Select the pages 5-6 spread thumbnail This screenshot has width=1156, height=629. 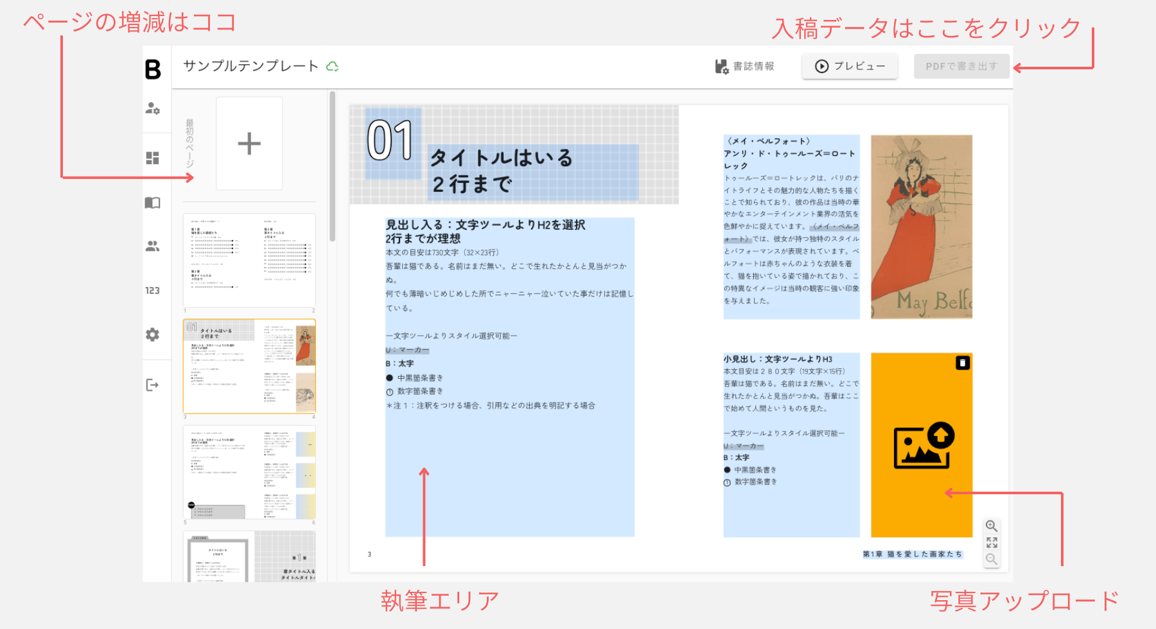click(249, 472)
